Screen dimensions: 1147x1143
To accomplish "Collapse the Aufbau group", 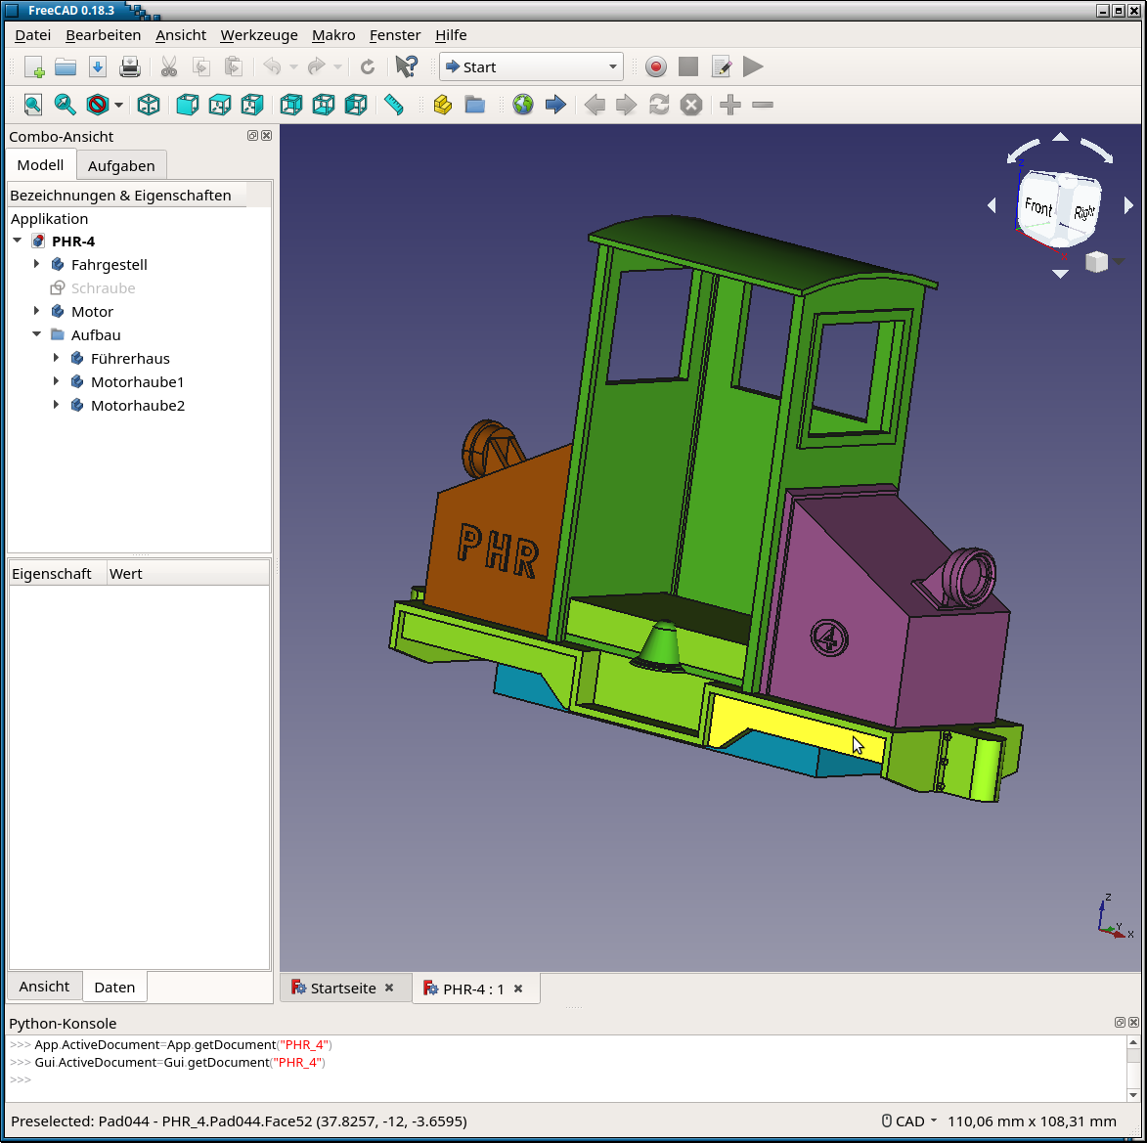I will click(36, 334).
